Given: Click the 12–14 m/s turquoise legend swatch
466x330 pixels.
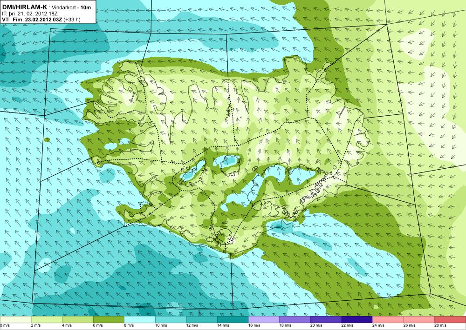Looking at the screenshot, I should 202,320.
